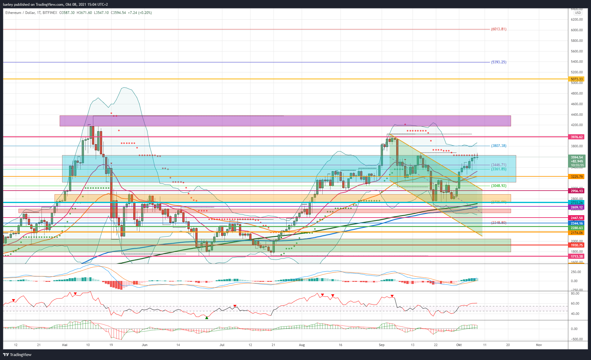Image resolution: width=591 pixels, height=360 pixels.
Task: Click the (5393.25) blue line label
Action: pyautogui.click(x=499, y=62)
